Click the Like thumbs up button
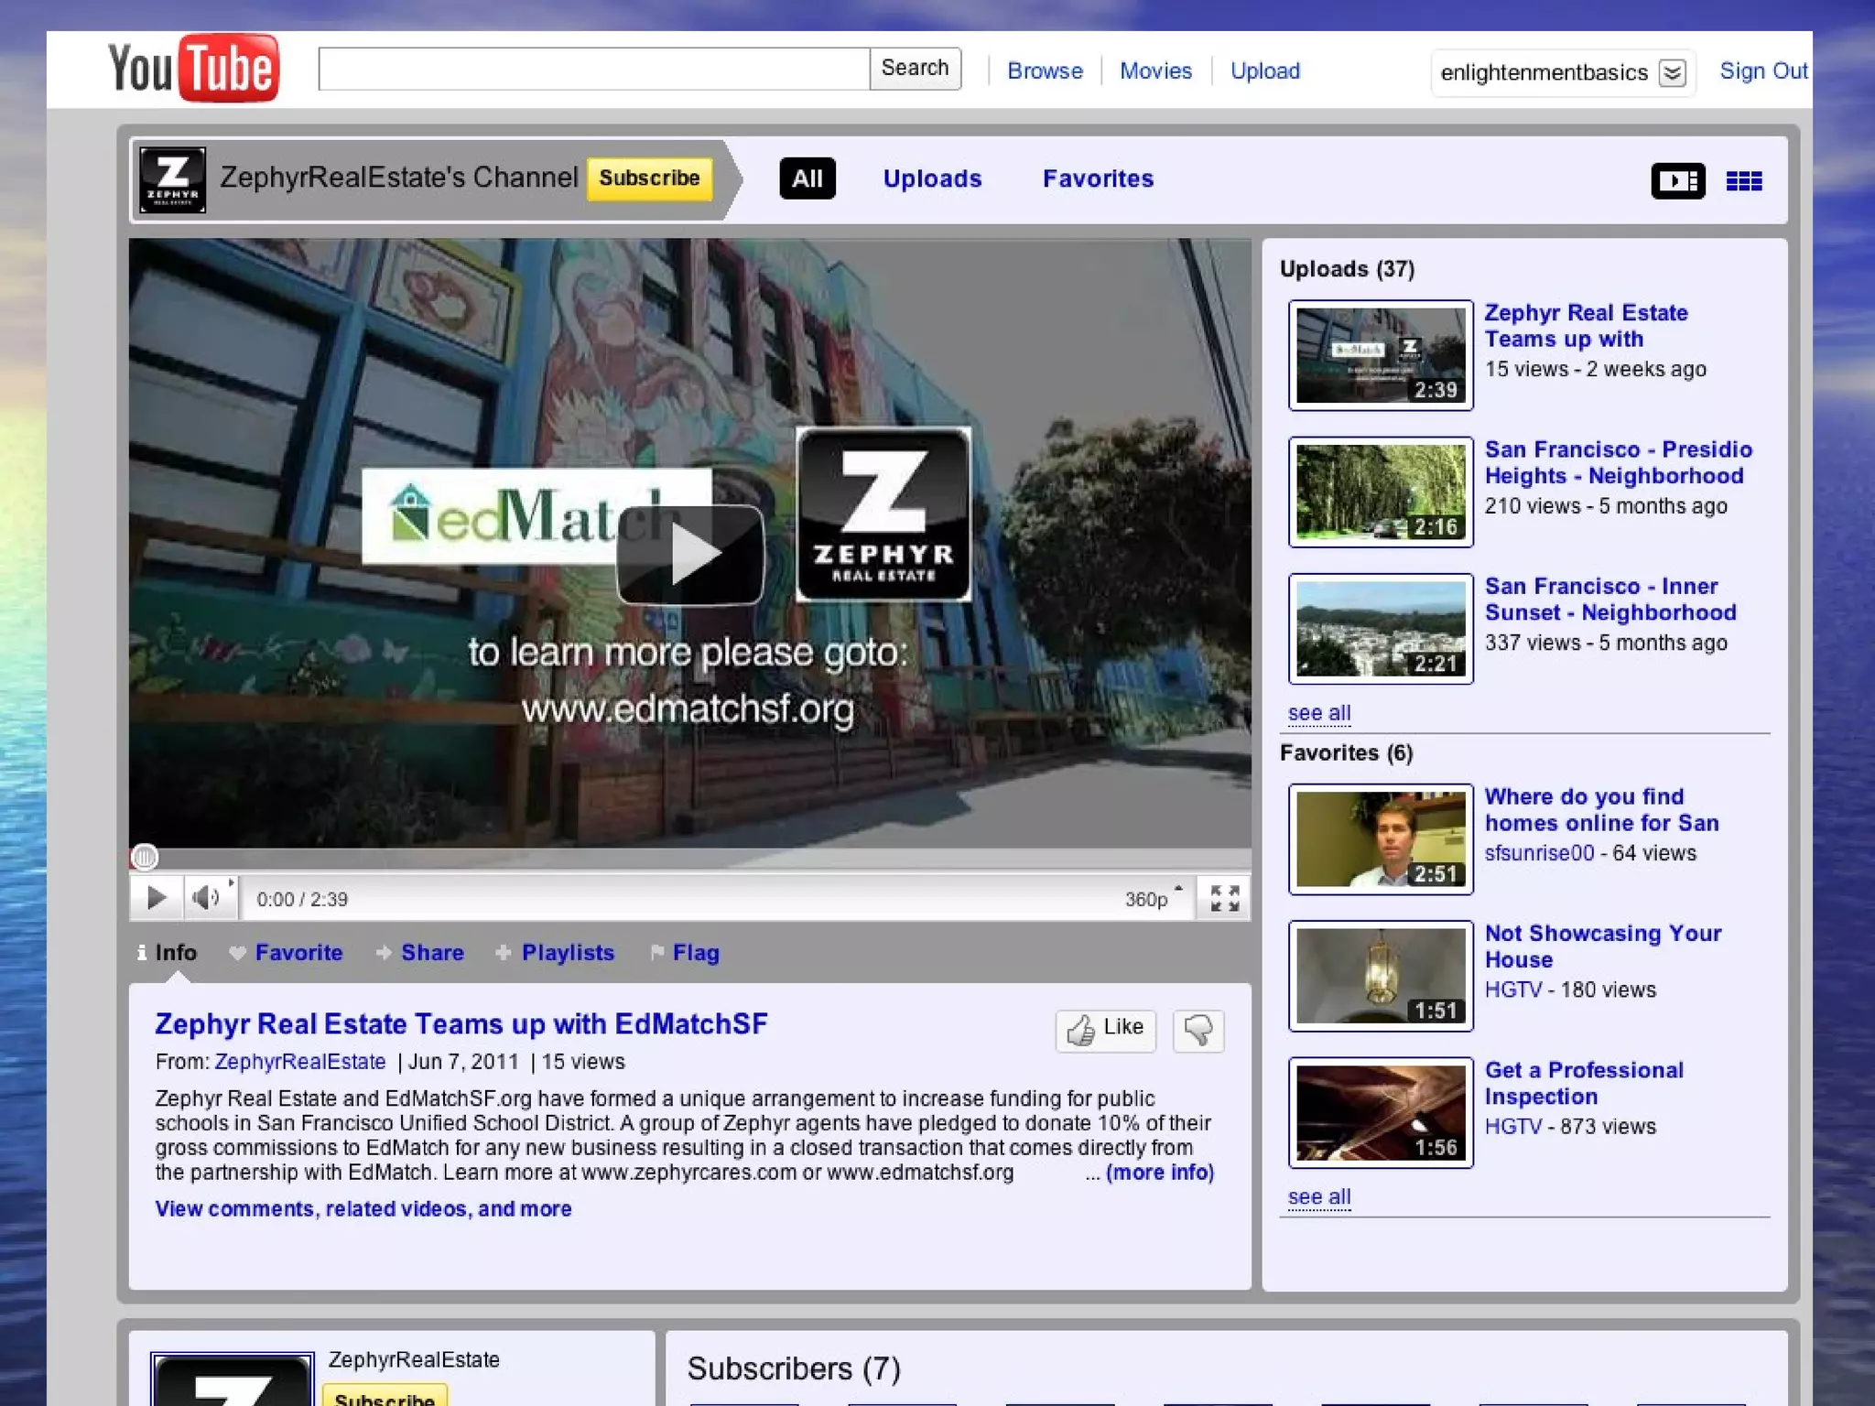1875x1406 pixels. pos(1105,1031)
